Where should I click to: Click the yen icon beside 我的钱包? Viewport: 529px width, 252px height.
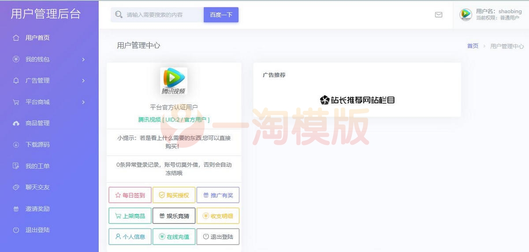[x=16, y=59]
